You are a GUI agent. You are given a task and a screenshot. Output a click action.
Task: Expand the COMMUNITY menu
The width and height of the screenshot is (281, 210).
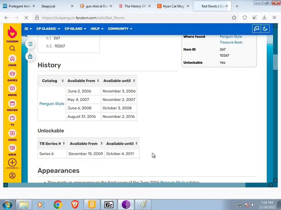pyautogui.click(x=120, y=29)
